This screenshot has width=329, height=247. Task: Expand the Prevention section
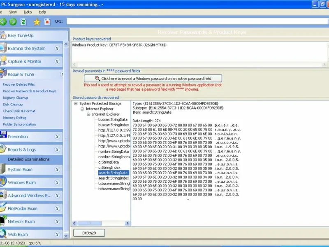(57, 137)
